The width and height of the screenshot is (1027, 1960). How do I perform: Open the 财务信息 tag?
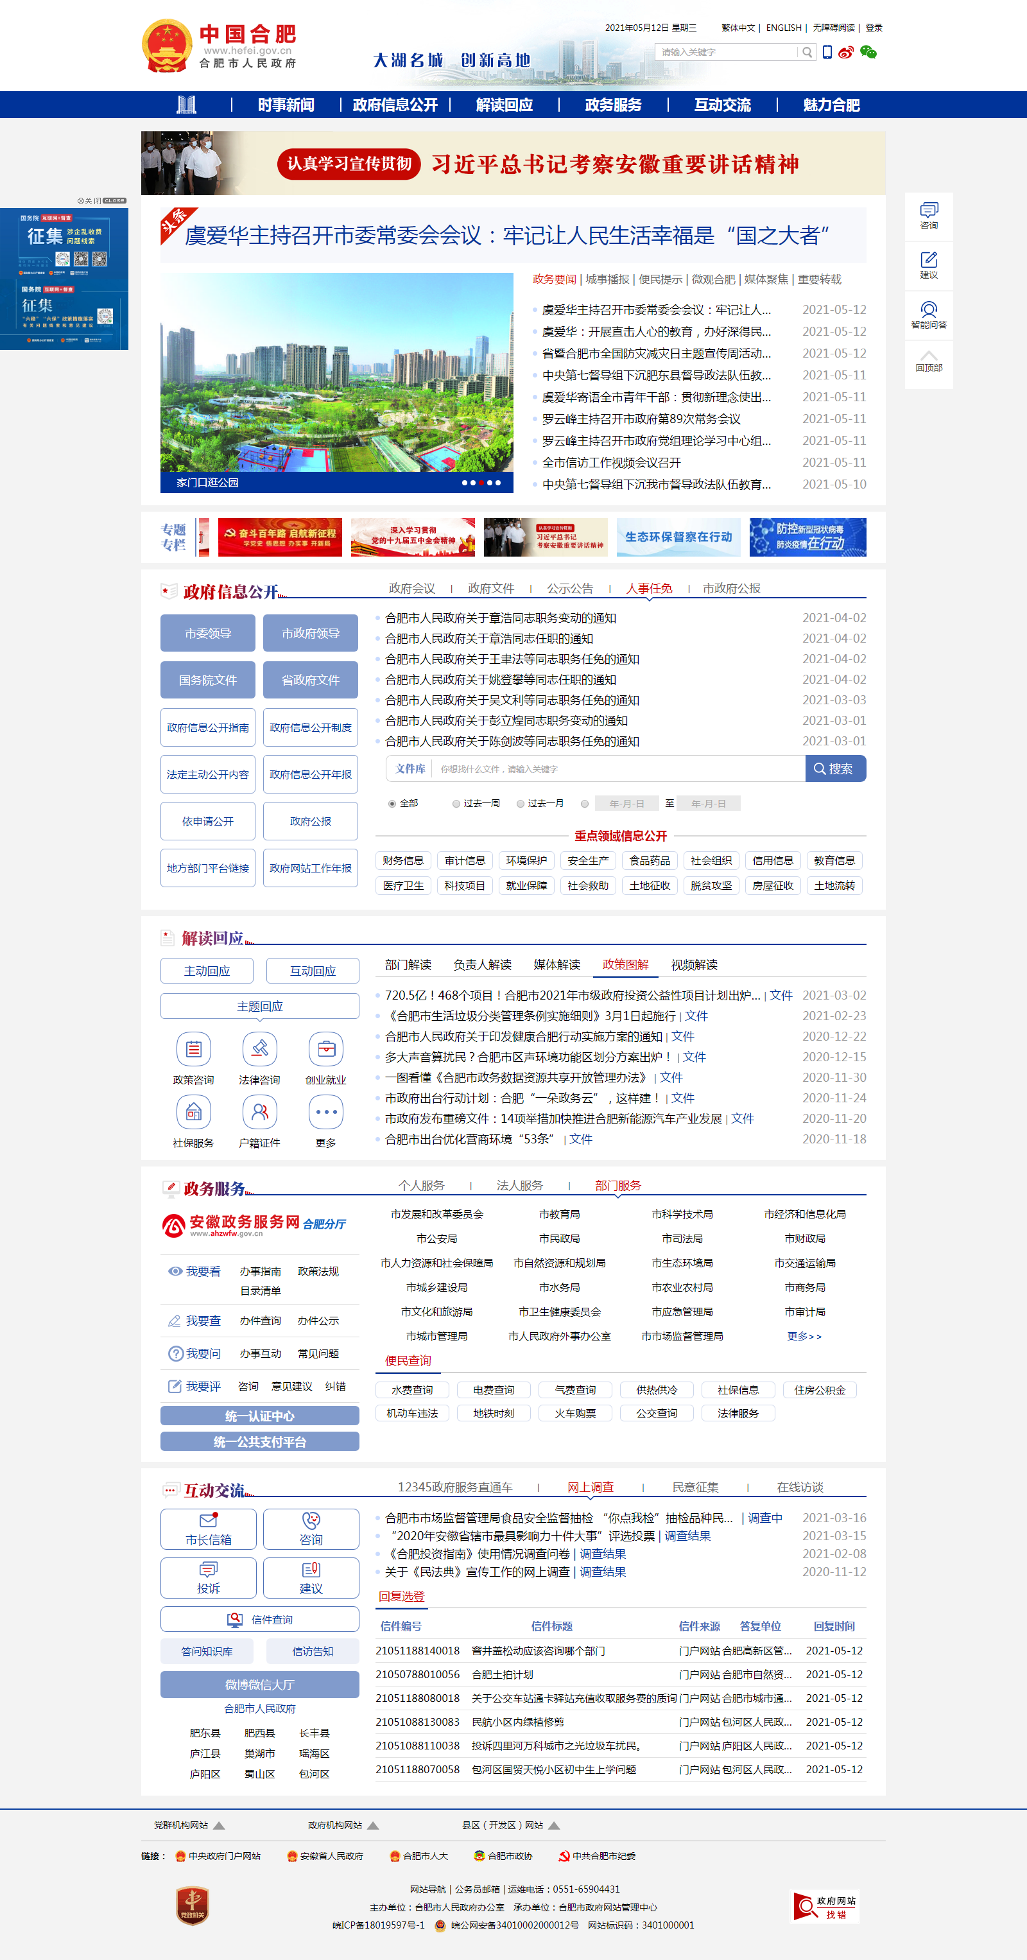point(403,860)
